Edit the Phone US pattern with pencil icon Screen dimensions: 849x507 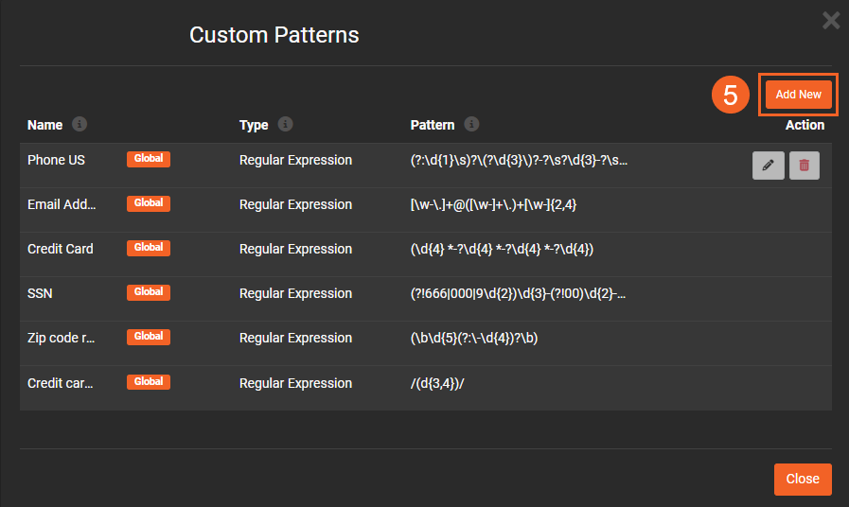coord(768,166)
